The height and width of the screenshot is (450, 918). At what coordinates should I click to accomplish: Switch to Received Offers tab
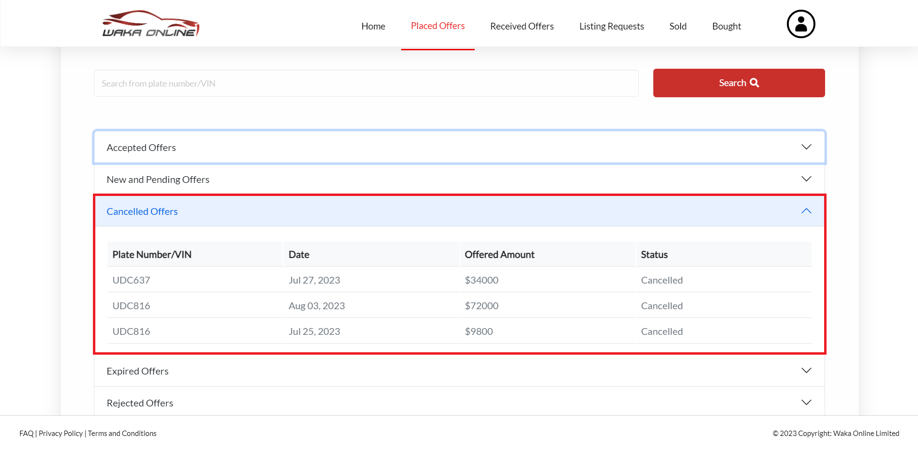tap(522, 26)
